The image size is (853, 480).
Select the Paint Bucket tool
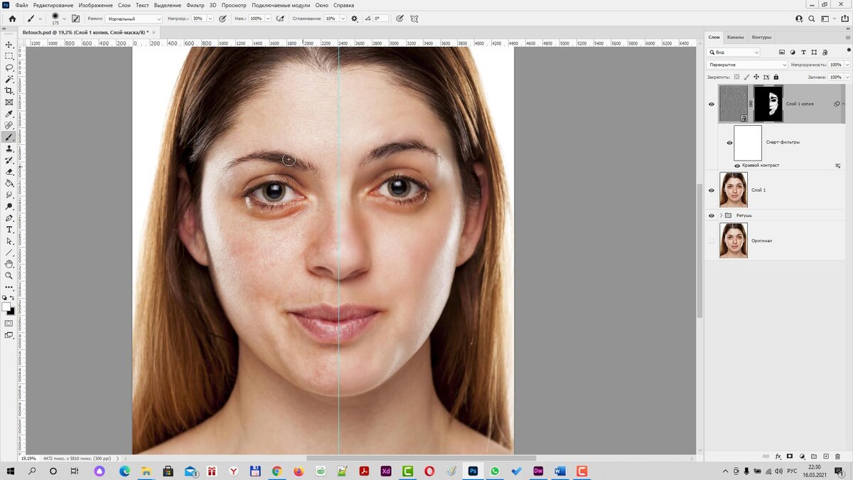click(x=9, y=183)
